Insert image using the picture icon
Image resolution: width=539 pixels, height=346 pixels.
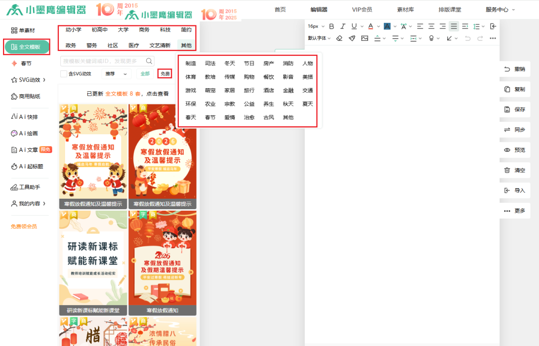[365, 38]
